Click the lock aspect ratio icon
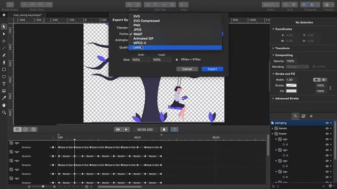Viewport: 337px width, 189px height. 177,59
